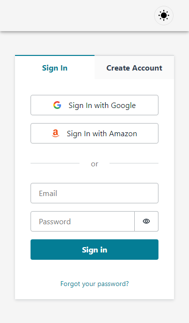The image size is (189, 323).
Task: Click the Password placeholder text
Action: [x=55, y=221]
